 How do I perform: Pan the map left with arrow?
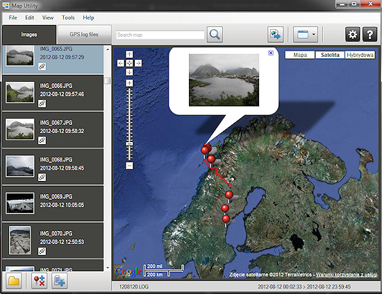click(121, 63)
